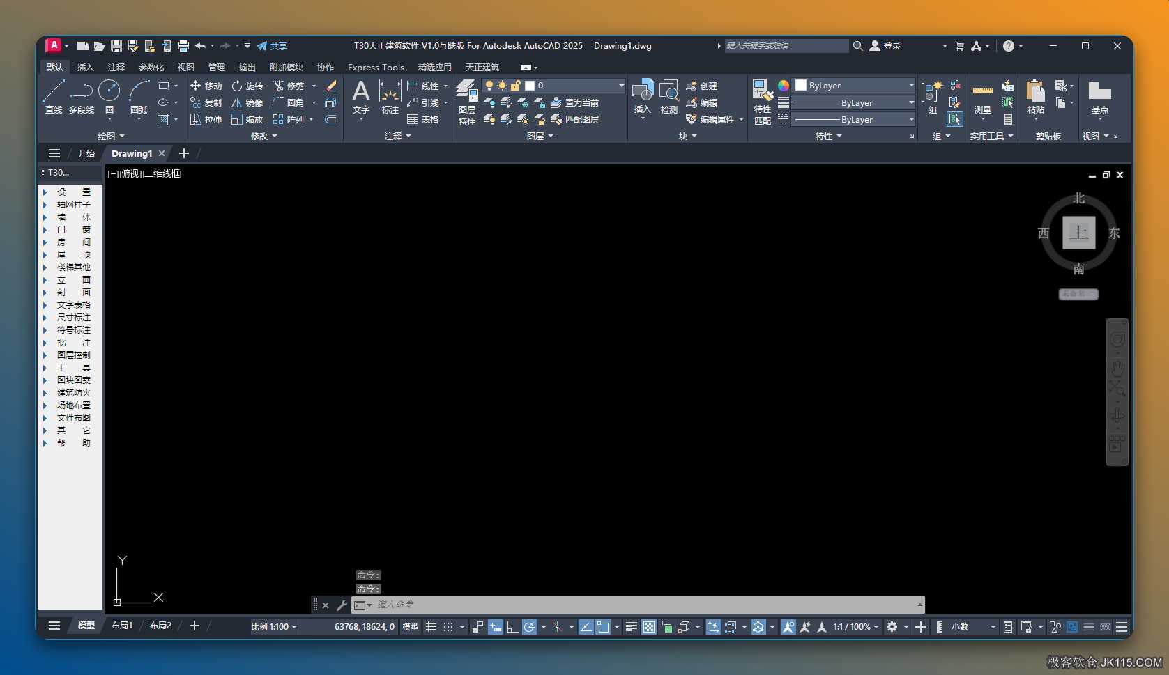
Task: Toggle dynamic input in status bar
Action: (x=495, y=627)
